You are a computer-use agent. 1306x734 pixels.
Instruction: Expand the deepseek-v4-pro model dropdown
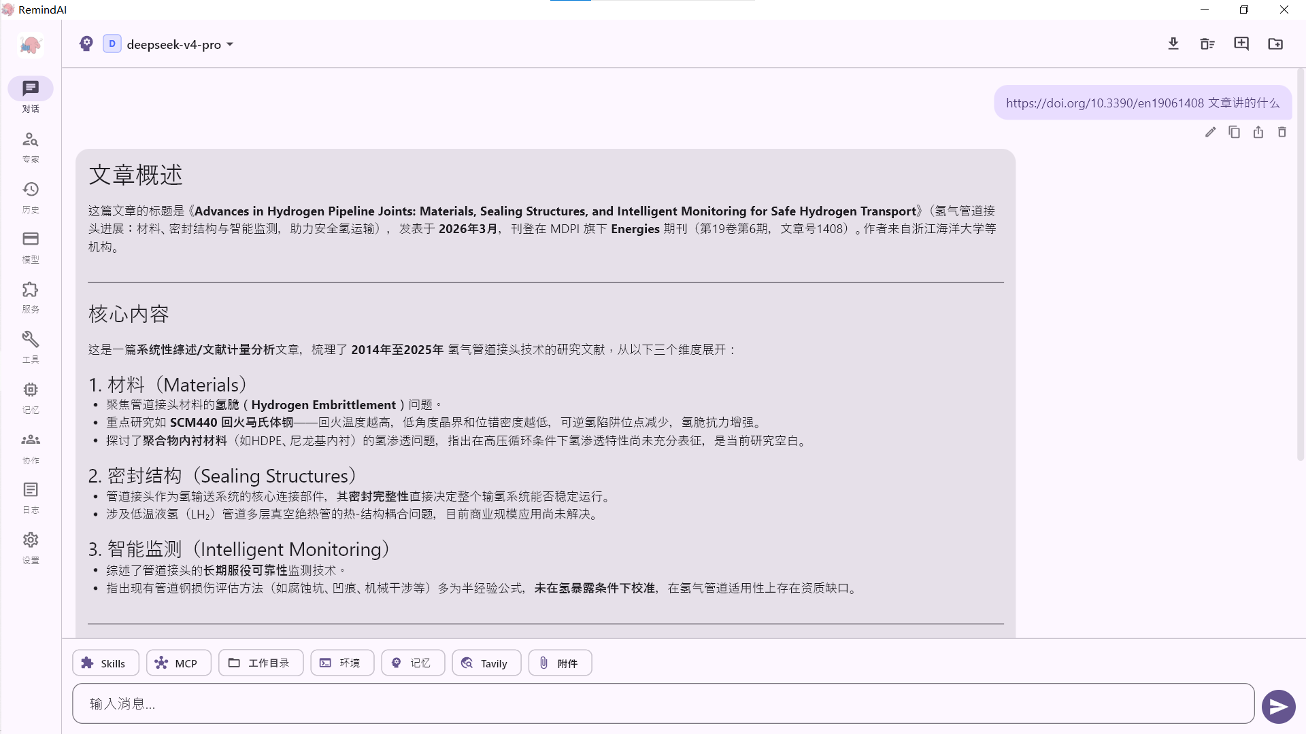point(180,45)
